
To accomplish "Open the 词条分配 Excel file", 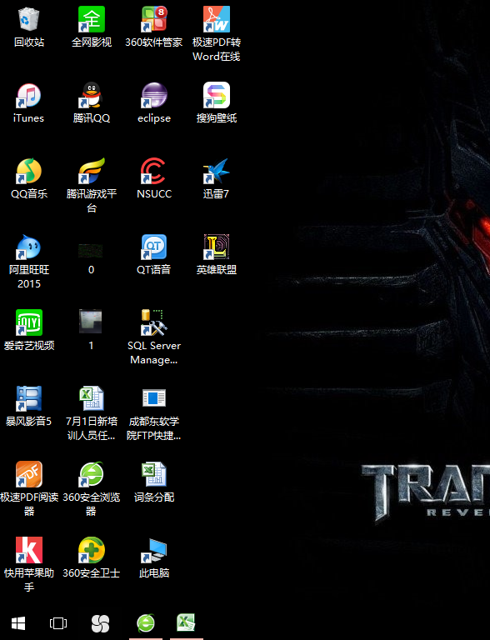I will point(154,474).
